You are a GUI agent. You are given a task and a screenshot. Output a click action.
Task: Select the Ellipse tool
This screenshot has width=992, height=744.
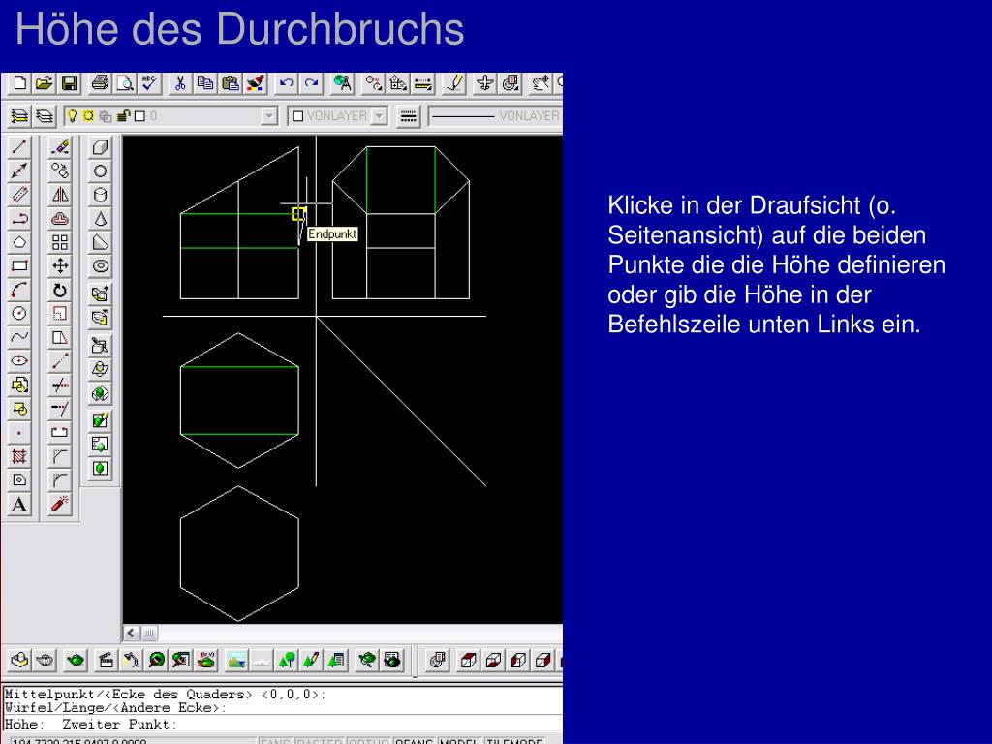[19, 360]
